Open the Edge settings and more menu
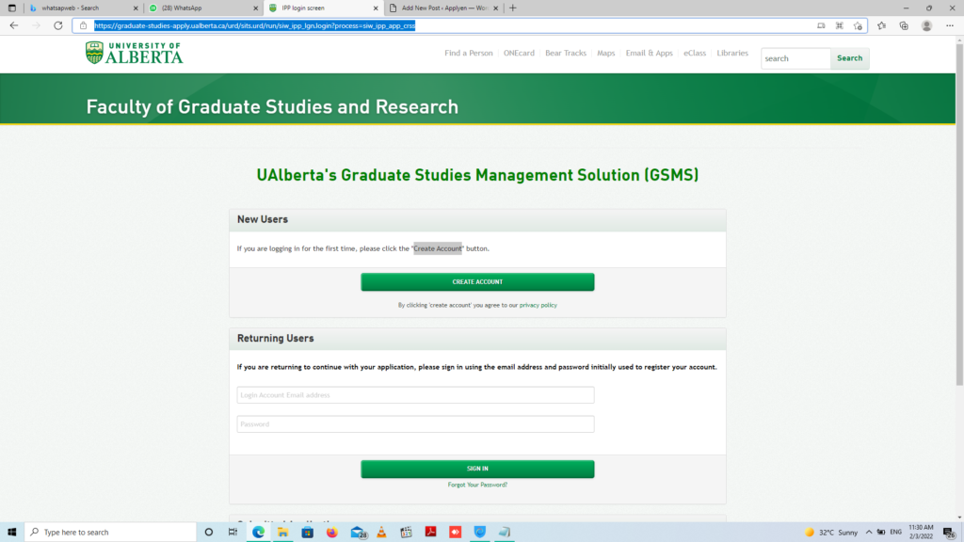The width and height of the screenshot is (964, 542). 950,25
